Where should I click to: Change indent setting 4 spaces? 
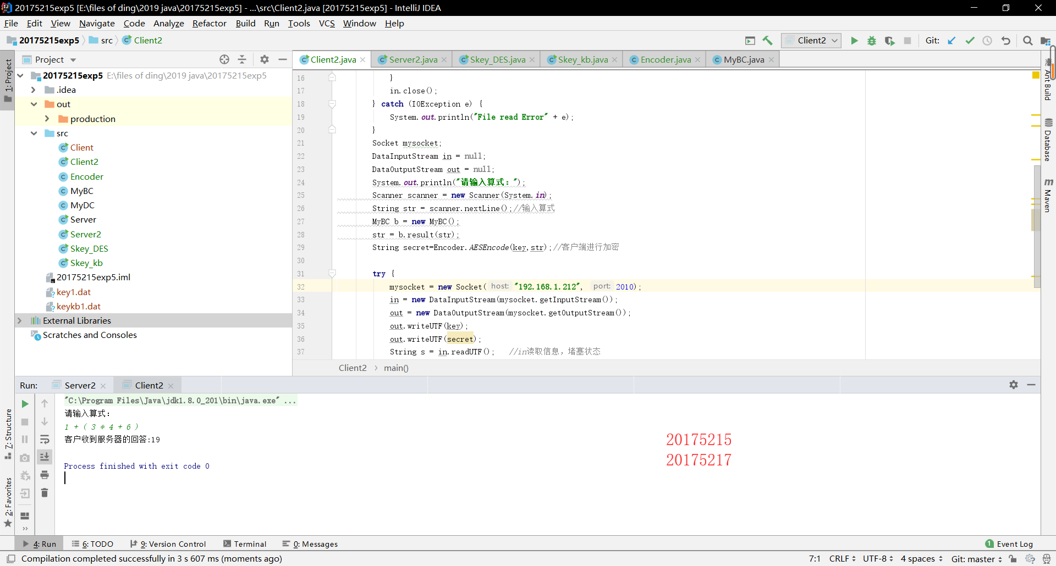(921, 559)
